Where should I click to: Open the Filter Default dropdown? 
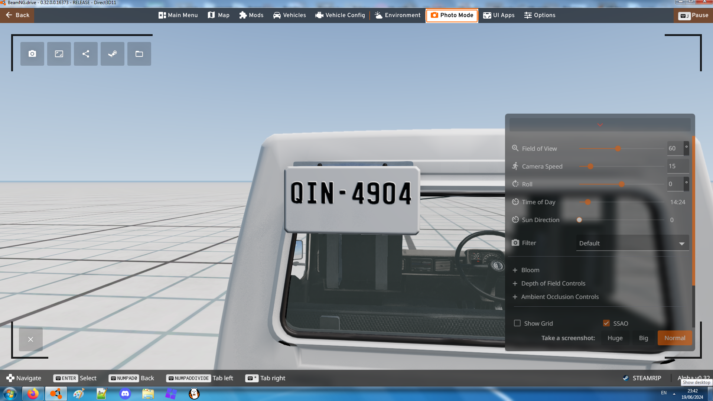(x=632, y=243)
